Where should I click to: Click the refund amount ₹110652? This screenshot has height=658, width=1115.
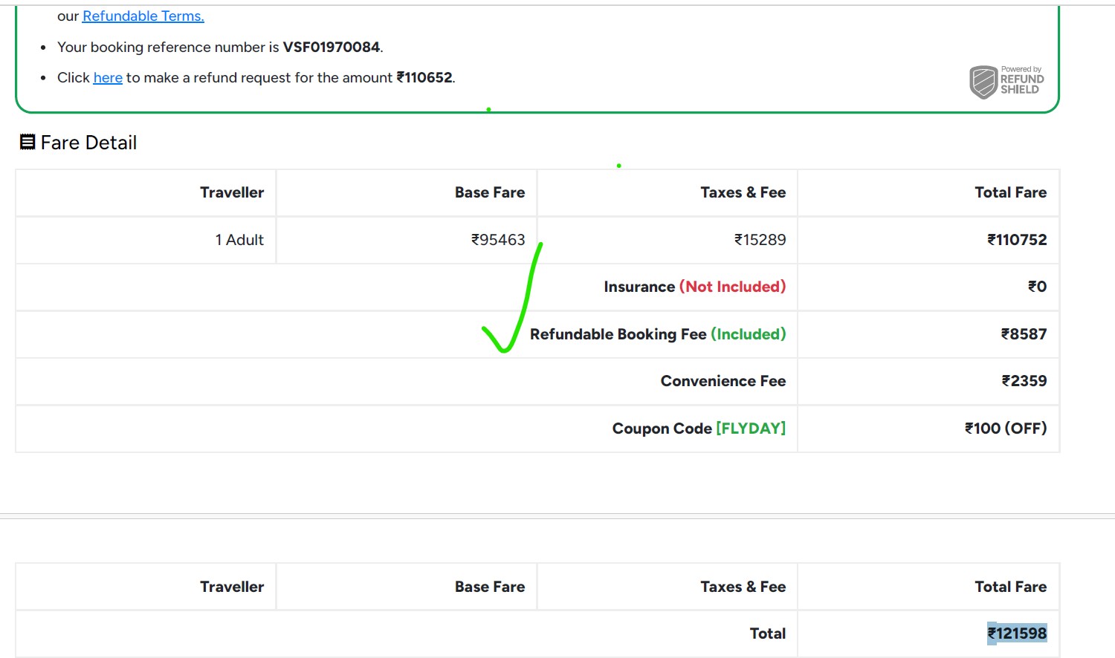coord(424,78)
